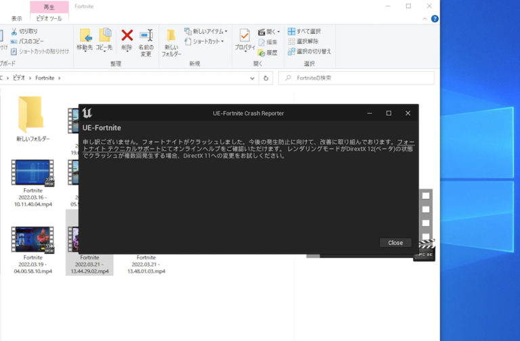The height and width of the screenshot is (341, 520).
Task: Click the Move to (移動先) icon
Action: click(x=85, y=36)
